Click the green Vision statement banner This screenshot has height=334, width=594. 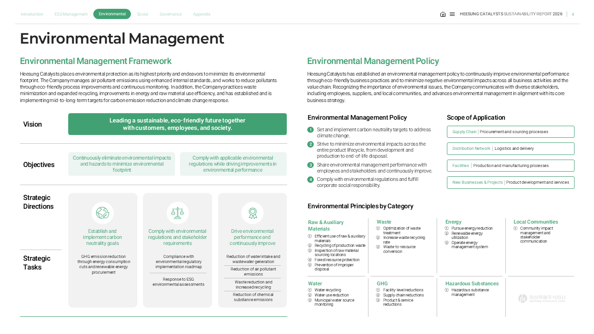click(x=177, y=124)
